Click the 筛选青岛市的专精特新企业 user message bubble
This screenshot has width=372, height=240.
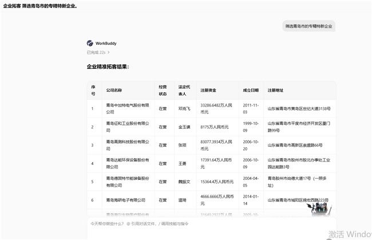(x=308, y=26)
